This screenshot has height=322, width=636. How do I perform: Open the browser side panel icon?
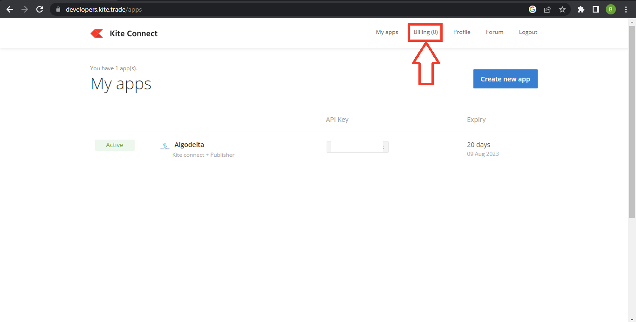(x=595, y=9)
